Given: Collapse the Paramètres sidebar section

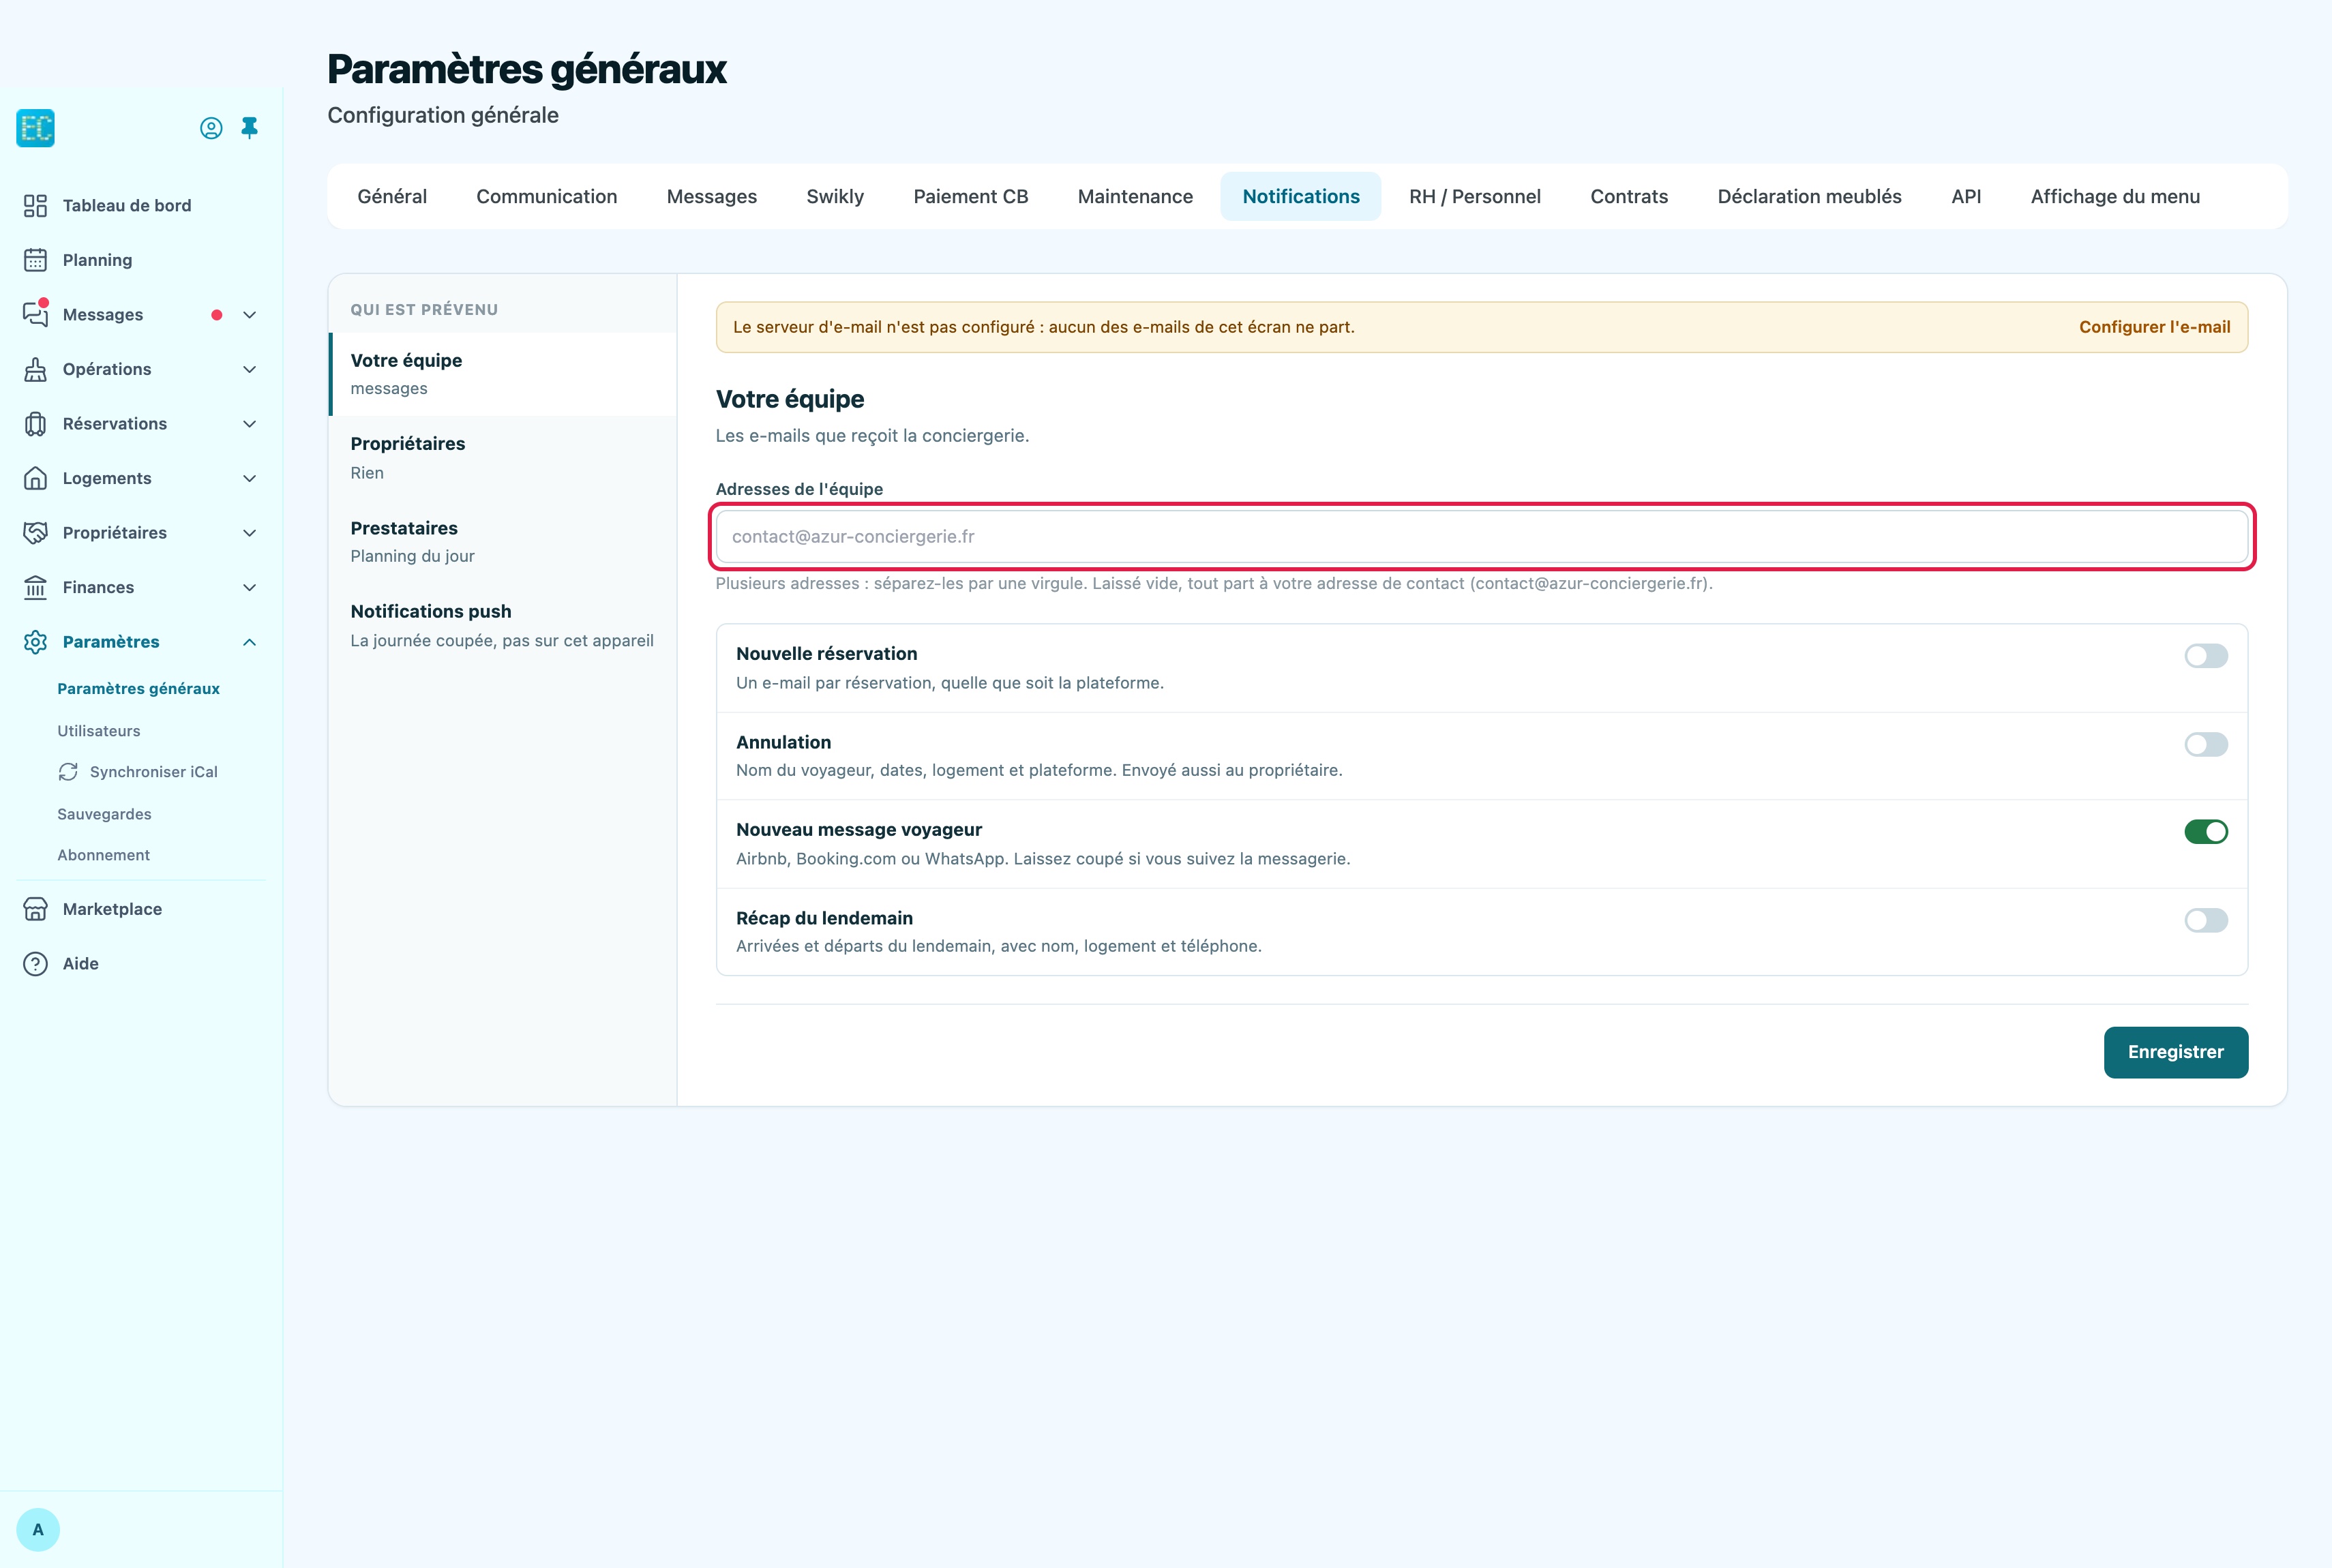Looking at the screenshot, I should click(250, 642).
